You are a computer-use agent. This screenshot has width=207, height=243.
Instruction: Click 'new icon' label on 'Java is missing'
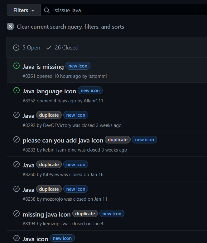[78, 66]
